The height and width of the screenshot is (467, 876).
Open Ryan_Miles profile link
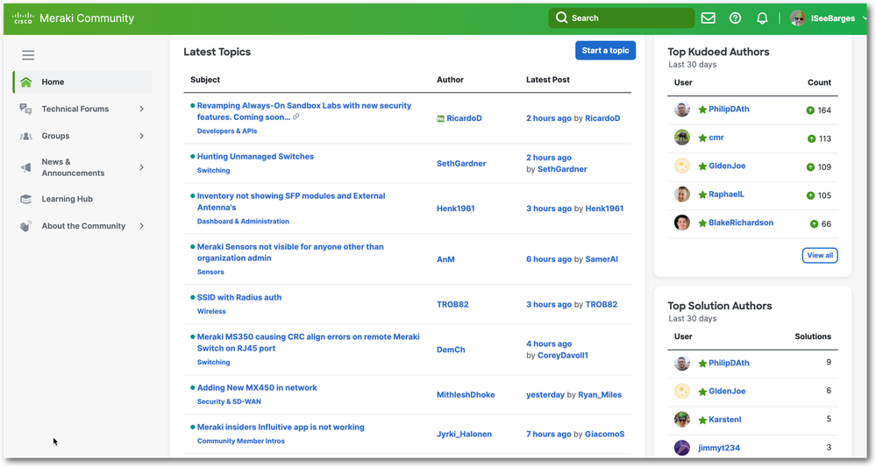pyautogui.click(x=600, y=395)
